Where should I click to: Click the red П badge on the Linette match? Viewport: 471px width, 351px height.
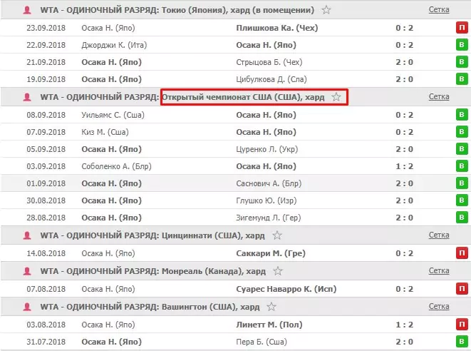point(462,325)
